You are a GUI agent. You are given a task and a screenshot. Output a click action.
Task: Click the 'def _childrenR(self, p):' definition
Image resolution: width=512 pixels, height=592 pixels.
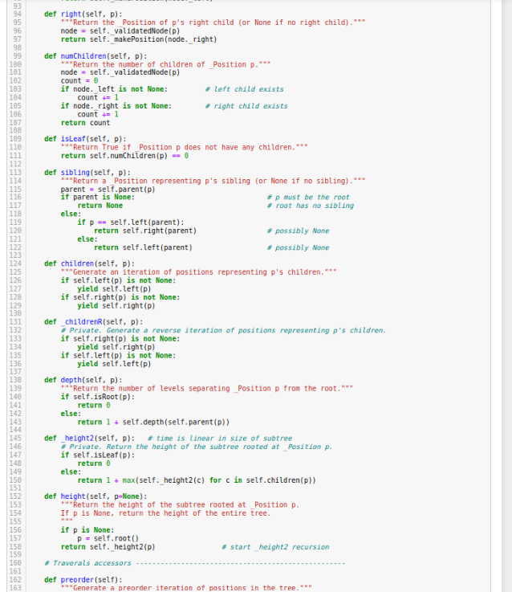click(94, 322)
